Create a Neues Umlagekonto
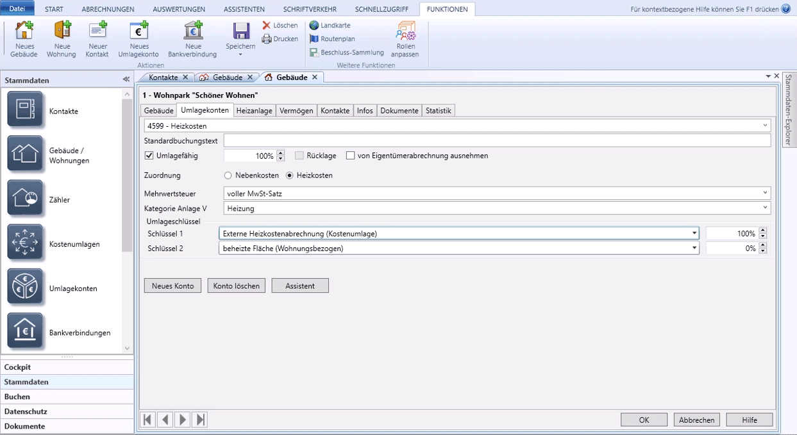 (x=139, y=39)
